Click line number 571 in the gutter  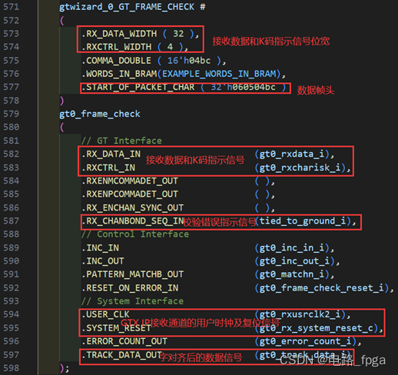11,7
